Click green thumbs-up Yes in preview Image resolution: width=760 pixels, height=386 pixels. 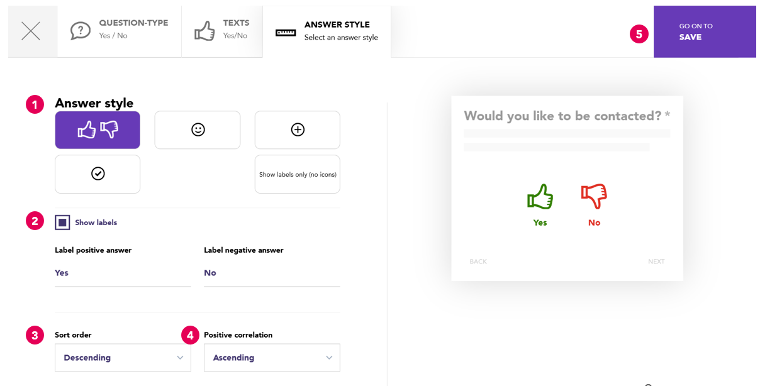coord(540,196)
